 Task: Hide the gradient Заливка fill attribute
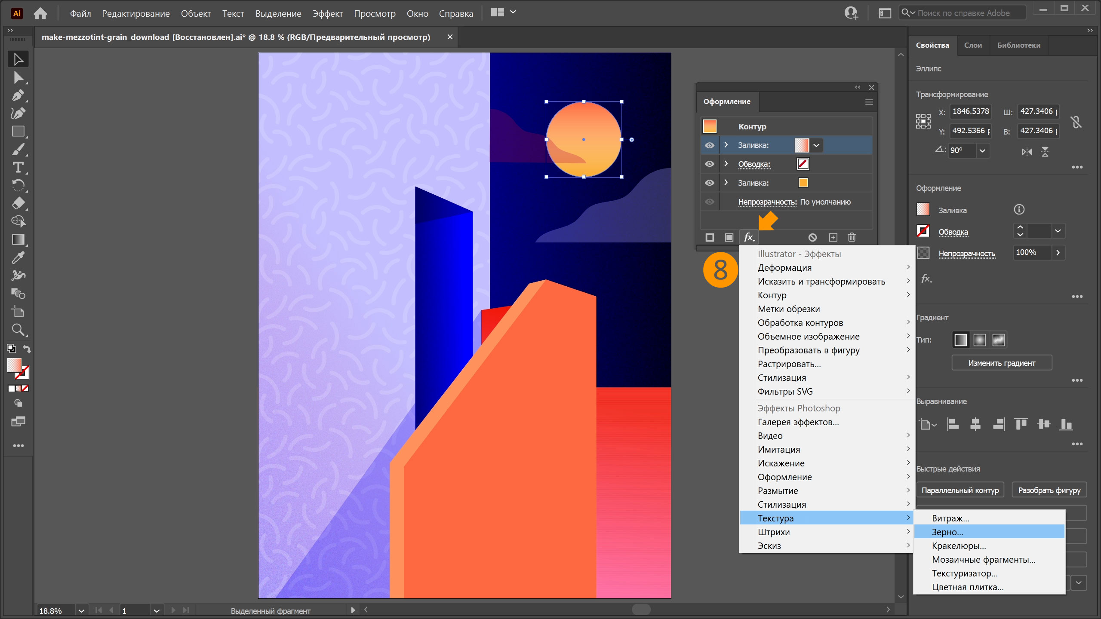click(x=709, y=145)
